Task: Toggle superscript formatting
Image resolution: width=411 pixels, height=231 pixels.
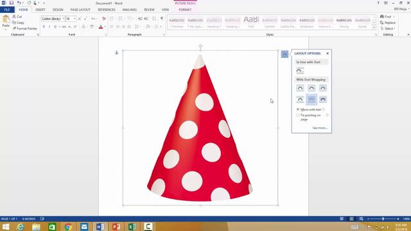Action: click(75, 27)
